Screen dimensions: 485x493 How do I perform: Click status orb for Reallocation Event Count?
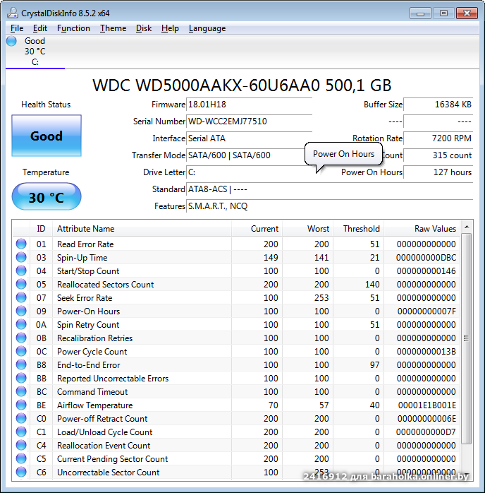(x=21, y=445)
